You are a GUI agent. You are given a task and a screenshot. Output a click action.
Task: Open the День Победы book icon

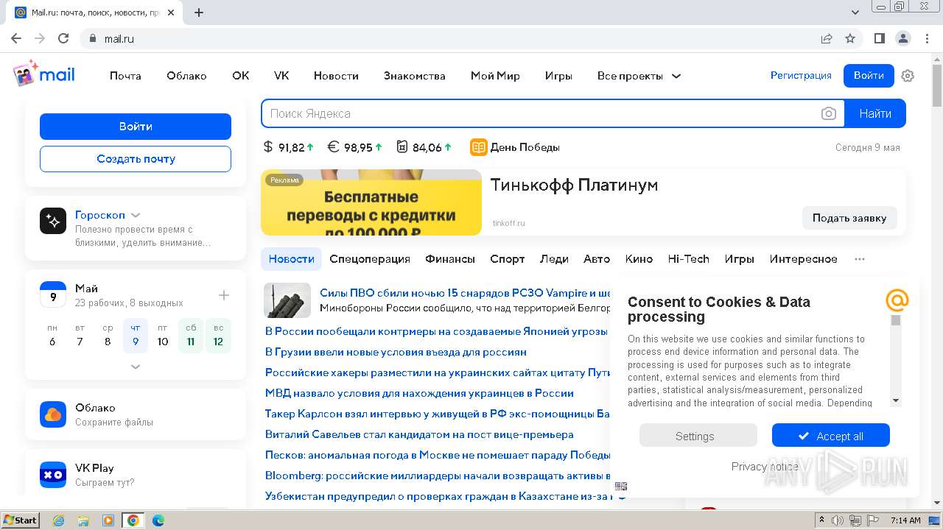[x=479, y=147]
